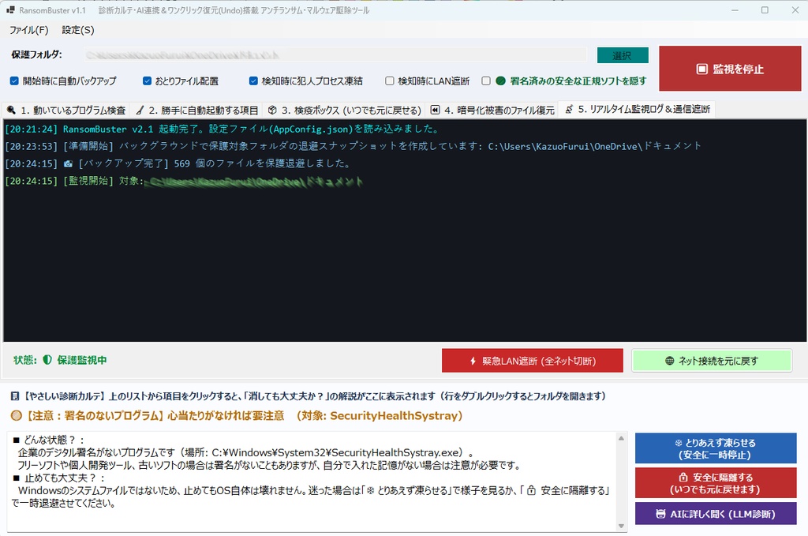Minimize the RansomBuster window
808x536 pixels.
click(735, 9)
